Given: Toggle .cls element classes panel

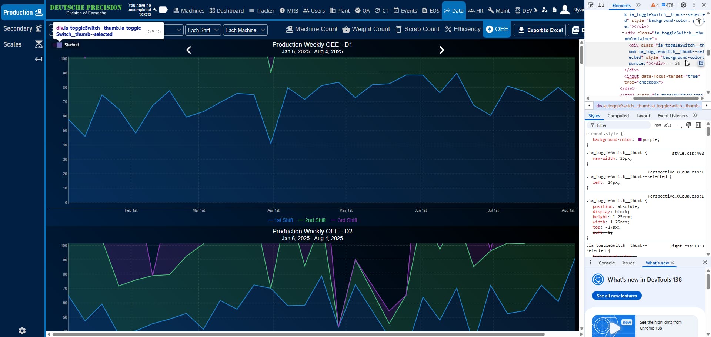Looking at the screenshot, I should point(668,125).
